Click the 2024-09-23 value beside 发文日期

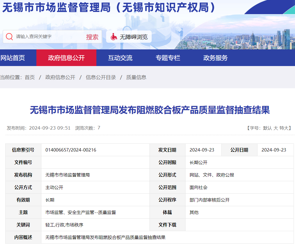[202, 150]
